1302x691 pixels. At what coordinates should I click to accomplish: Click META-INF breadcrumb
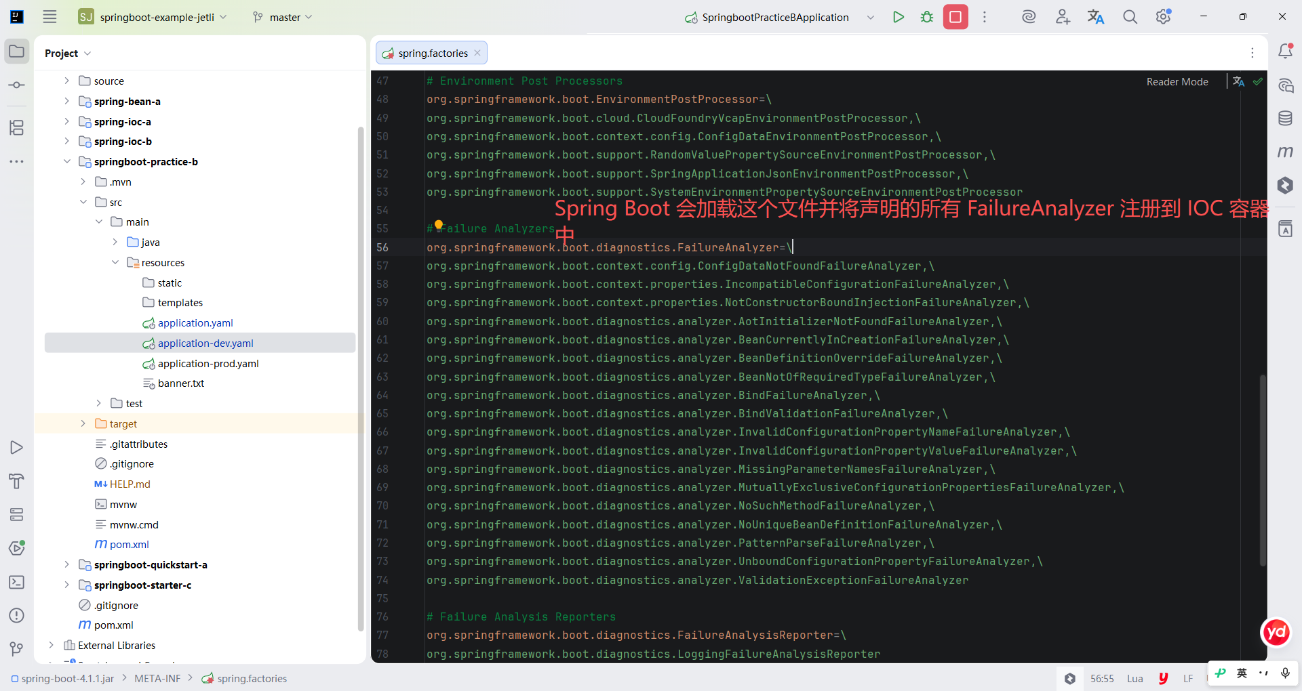[157, 678]
